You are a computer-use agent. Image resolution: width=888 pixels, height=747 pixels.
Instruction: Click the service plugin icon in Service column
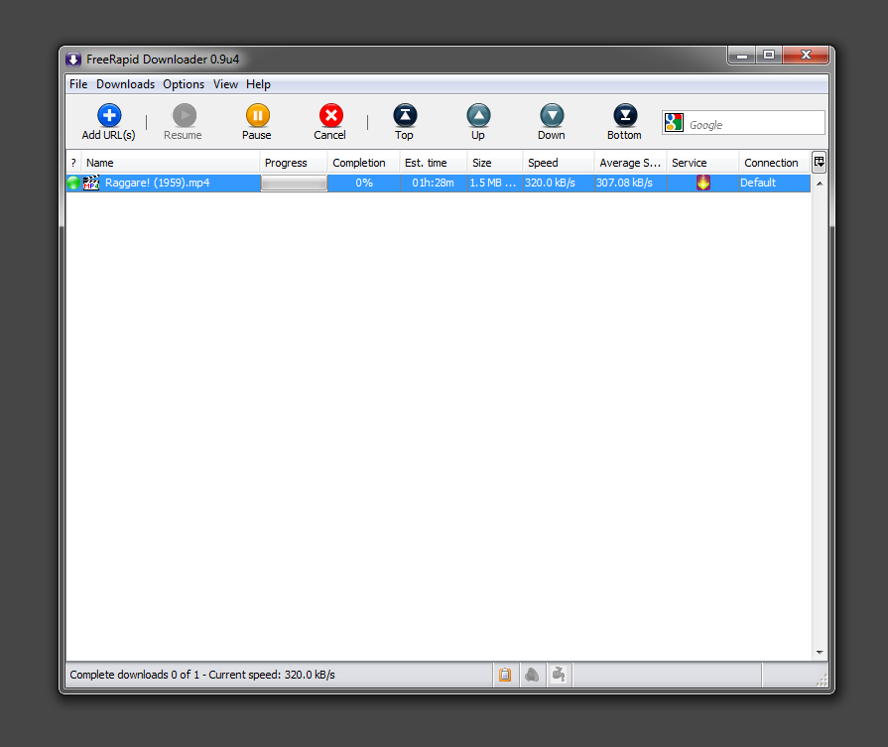pyautogui.click(x=702, y=183)
